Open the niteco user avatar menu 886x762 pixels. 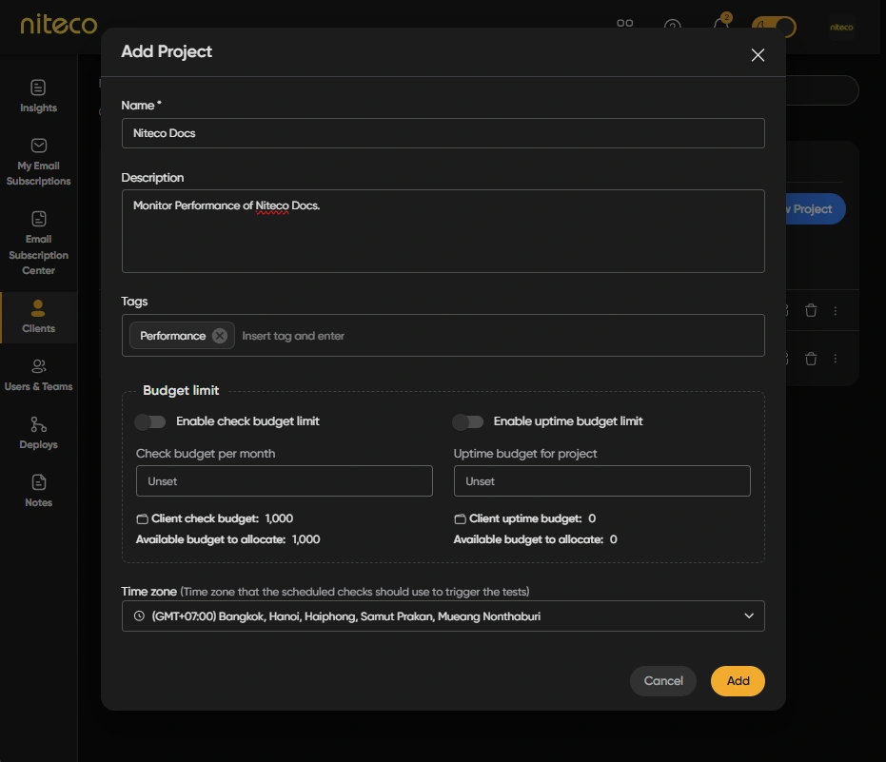(x=841, y=28)
